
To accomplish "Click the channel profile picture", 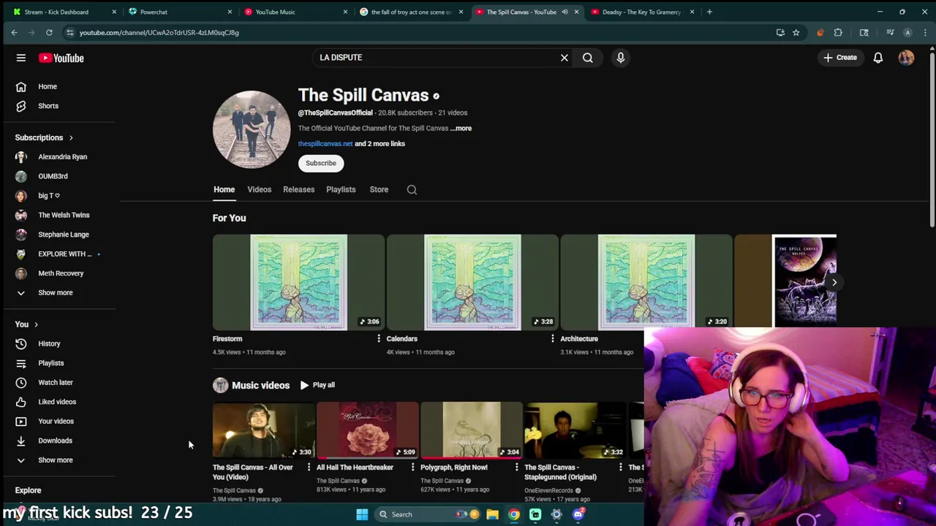I will (x=252, y=129).
